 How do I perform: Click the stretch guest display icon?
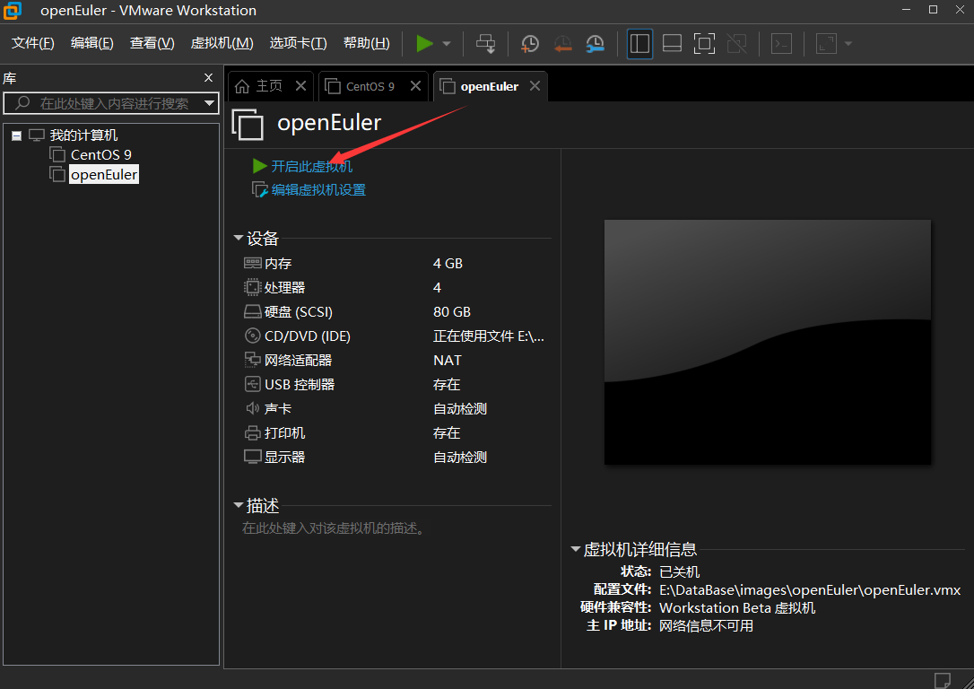(825, 43)
